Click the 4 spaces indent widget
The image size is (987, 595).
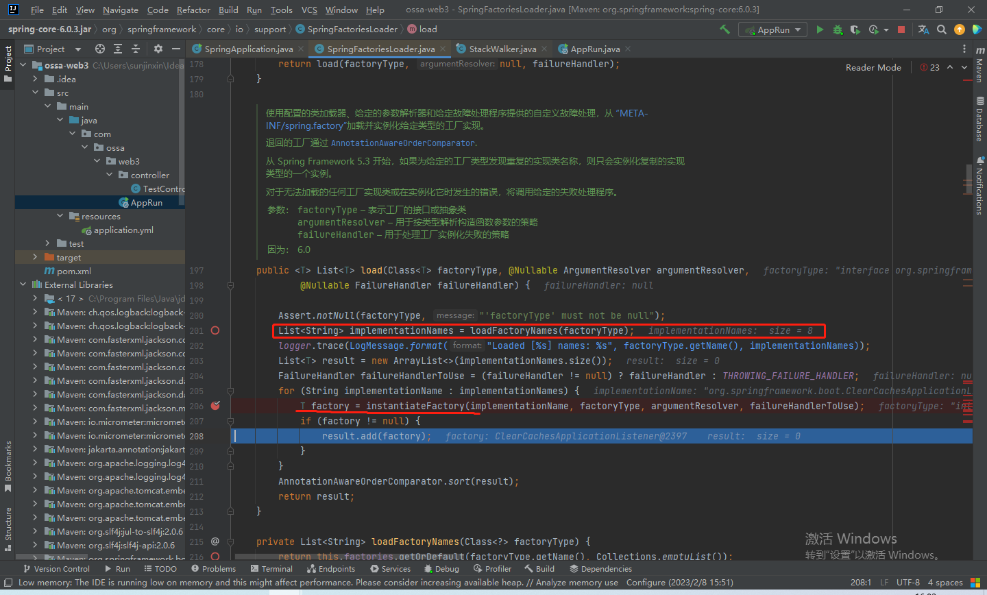(945, 583)
